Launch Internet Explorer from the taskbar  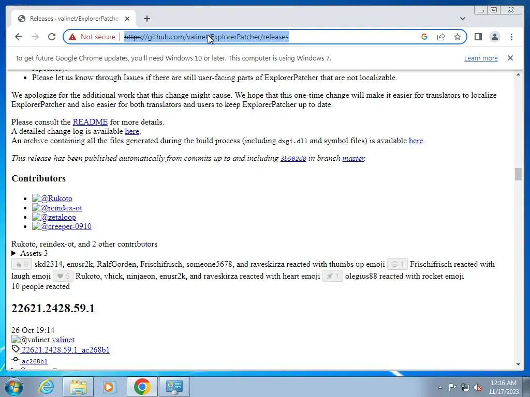click(x=46, y=387)
